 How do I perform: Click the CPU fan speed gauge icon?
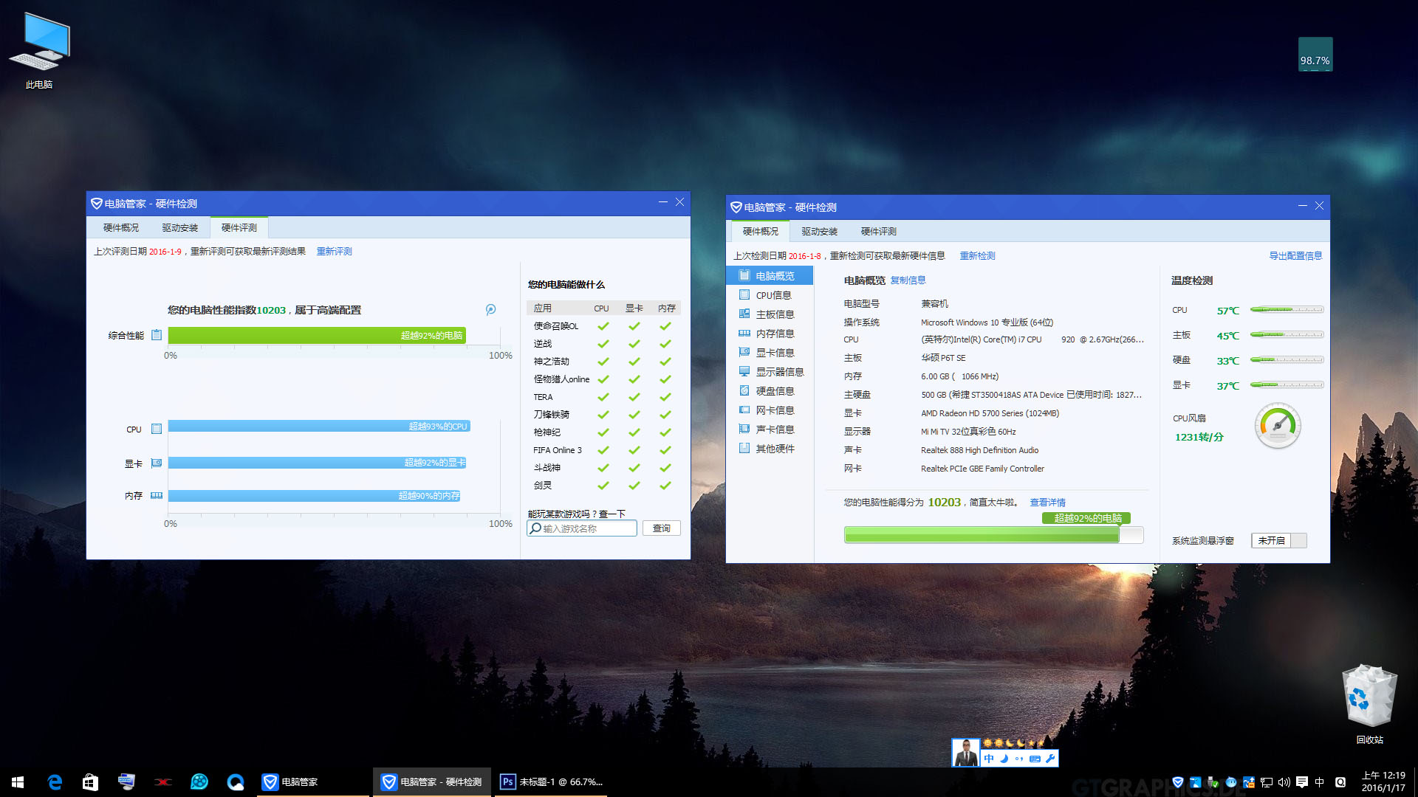click(1278, 426)
